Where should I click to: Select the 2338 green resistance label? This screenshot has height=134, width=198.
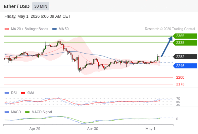click(185, 43)
